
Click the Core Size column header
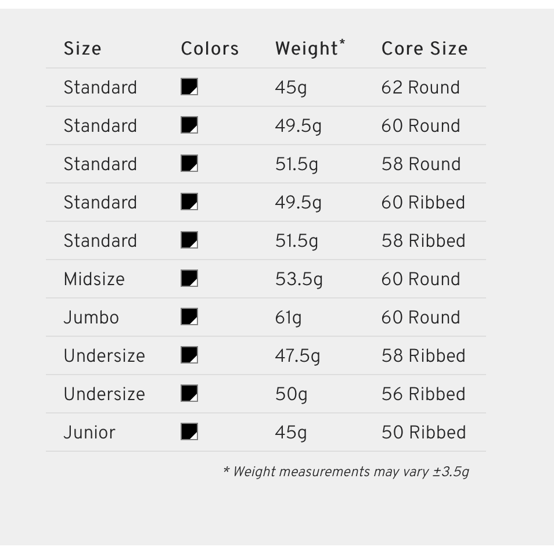(425, 49)
